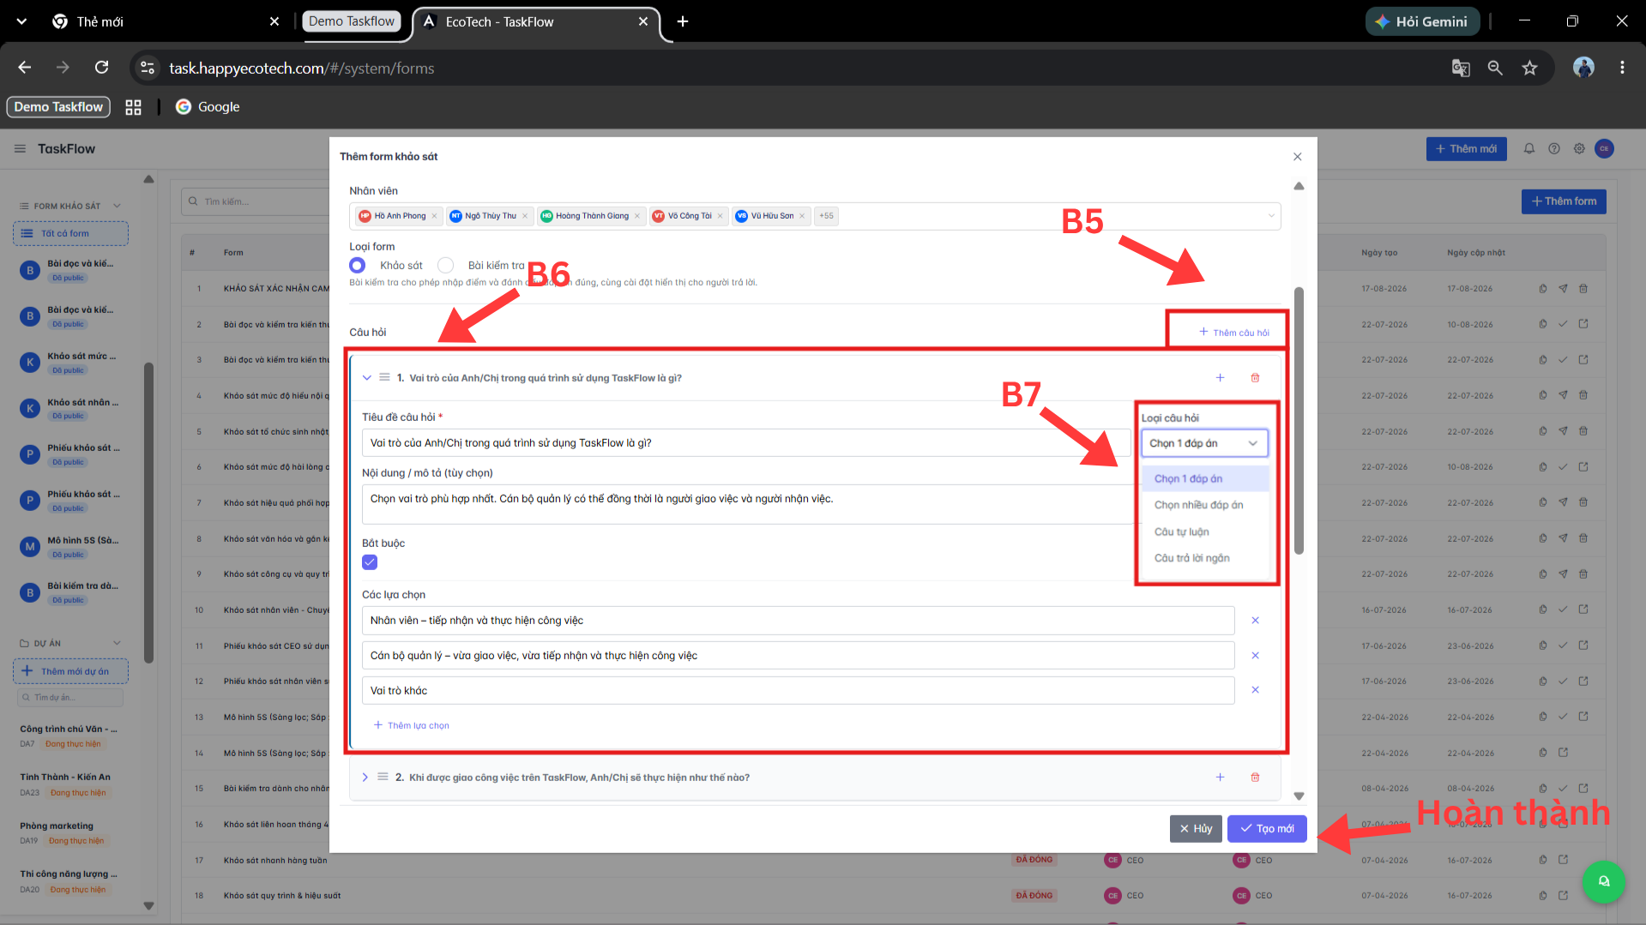Select Tất cả form in sidebar
The height and width of the screenshot is (925, 1646).
click(x=70, y=233)
